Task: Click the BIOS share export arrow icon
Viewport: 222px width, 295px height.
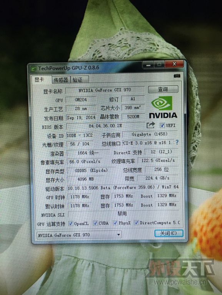Action: [x=150, y=125]
